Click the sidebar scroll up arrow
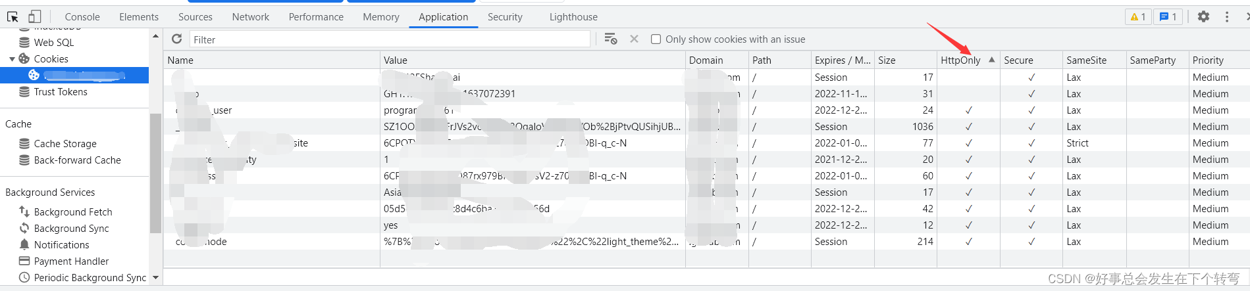Screen dimensions: 1250x291 [x=155, y=36]
